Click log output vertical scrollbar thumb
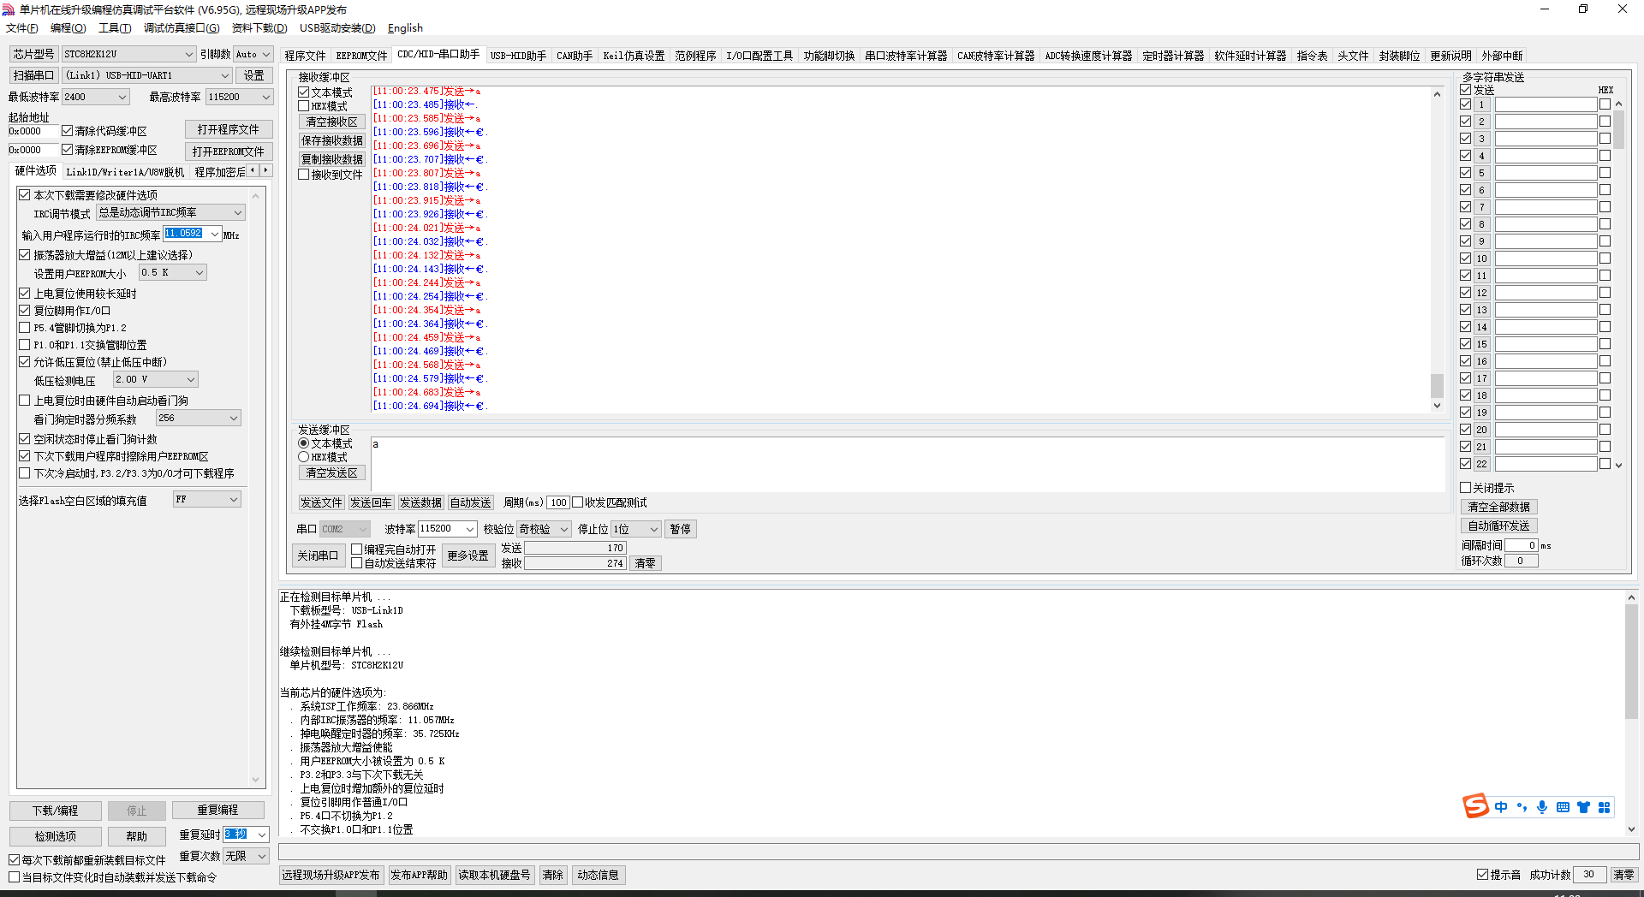The width and height of the screenshot is (1644, 897). pyautogui.click(x=1631, y=662)
